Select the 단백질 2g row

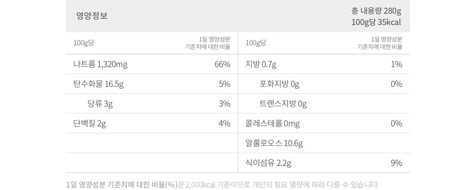(90, 124)
